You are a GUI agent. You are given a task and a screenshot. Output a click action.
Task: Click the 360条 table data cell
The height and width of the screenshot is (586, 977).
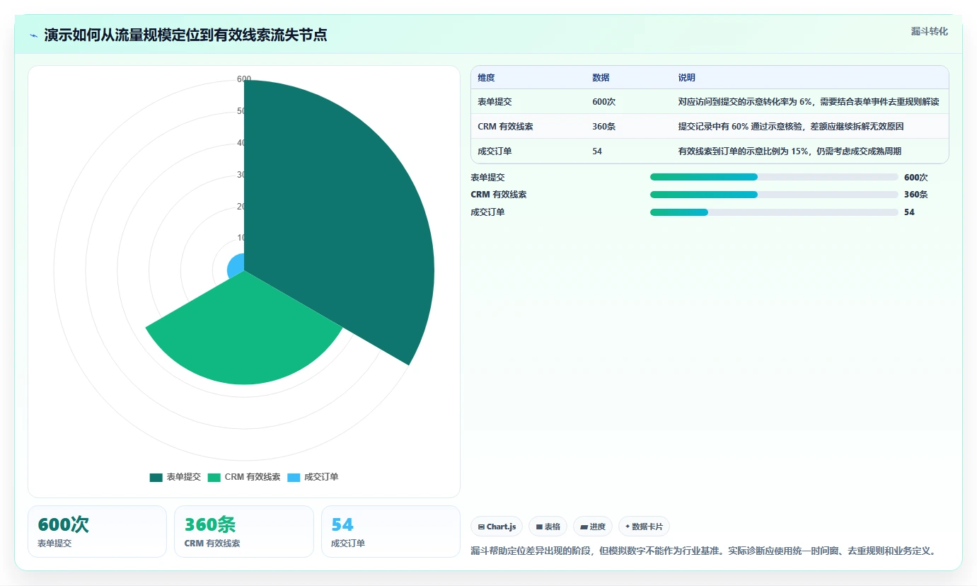coord(604,127)
